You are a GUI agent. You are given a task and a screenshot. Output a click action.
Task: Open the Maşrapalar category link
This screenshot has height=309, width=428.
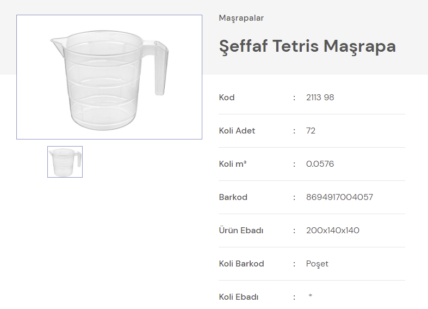click(x=241, y=18)
